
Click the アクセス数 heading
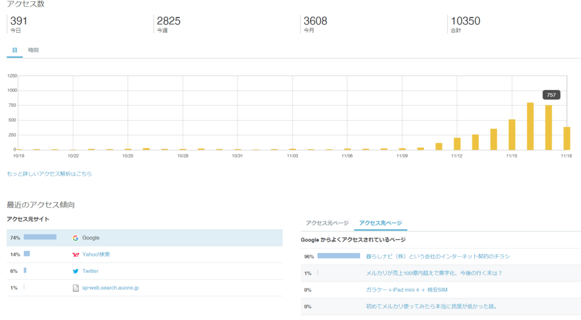tap(26, 4)
